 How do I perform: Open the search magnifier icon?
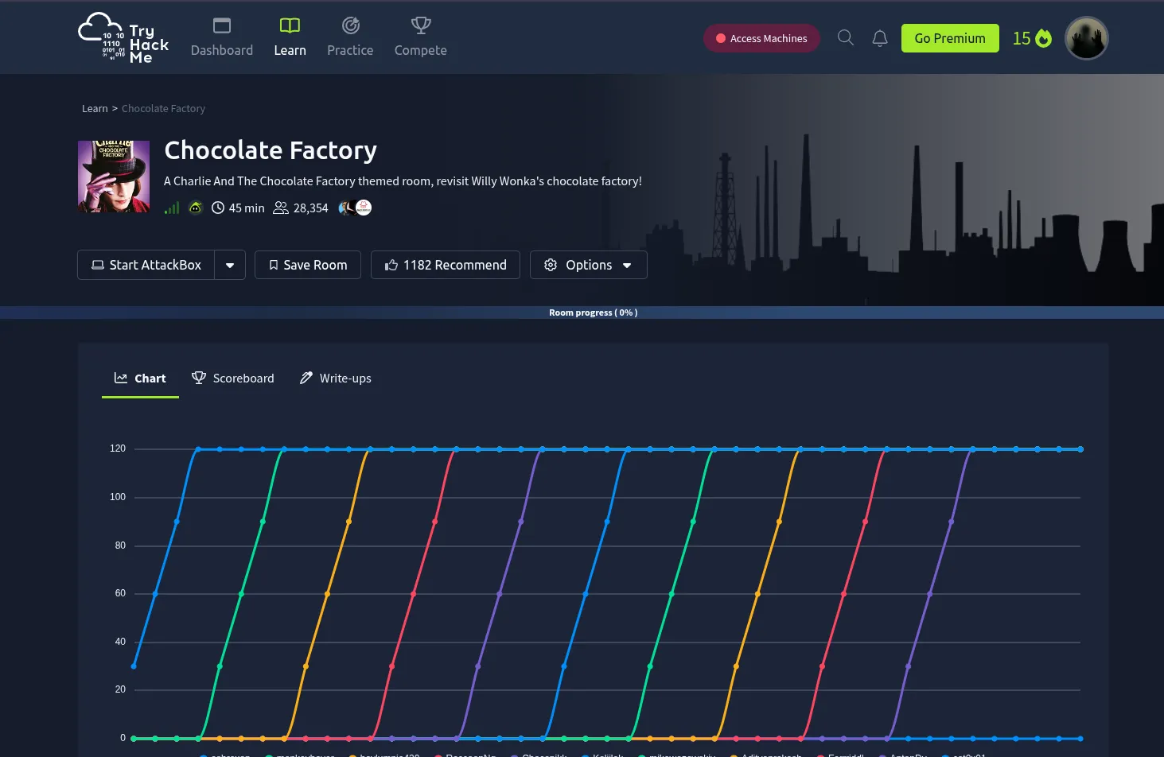[x=846, y=38]
